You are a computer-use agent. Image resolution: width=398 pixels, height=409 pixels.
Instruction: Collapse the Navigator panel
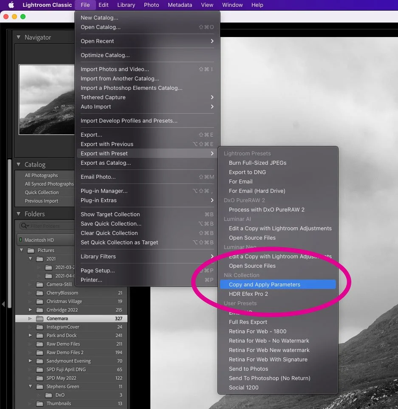click(19, 37)
